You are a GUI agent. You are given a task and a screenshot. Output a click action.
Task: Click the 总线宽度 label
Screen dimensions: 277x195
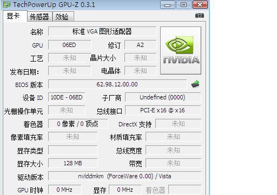pos(129,151)
